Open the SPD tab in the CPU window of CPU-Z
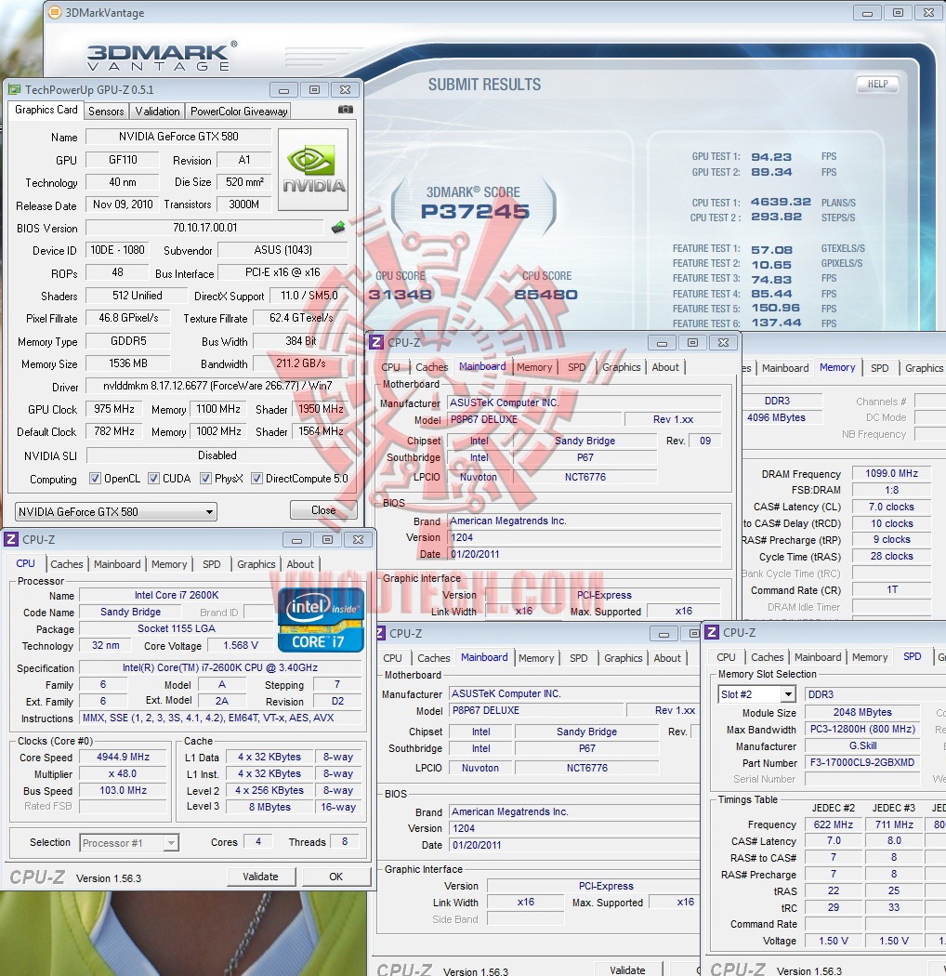946x976 pixels. pyautogui.click(x=212, y=564)
